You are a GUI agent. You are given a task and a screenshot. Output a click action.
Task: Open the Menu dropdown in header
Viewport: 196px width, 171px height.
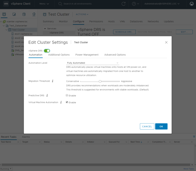(x=44, y=4)
